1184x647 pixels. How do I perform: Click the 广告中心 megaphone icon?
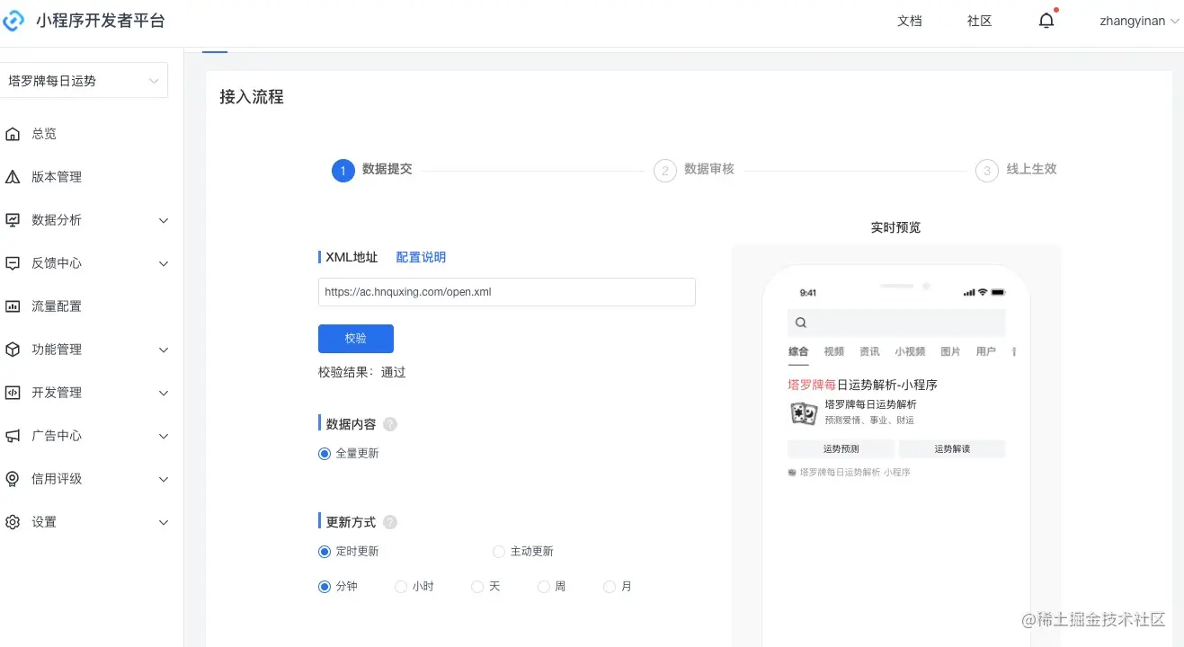(x=13, y=436)
